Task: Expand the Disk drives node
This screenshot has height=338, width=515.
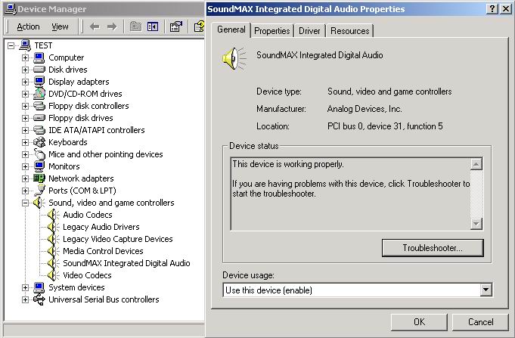Action: [x=25, y=70]
